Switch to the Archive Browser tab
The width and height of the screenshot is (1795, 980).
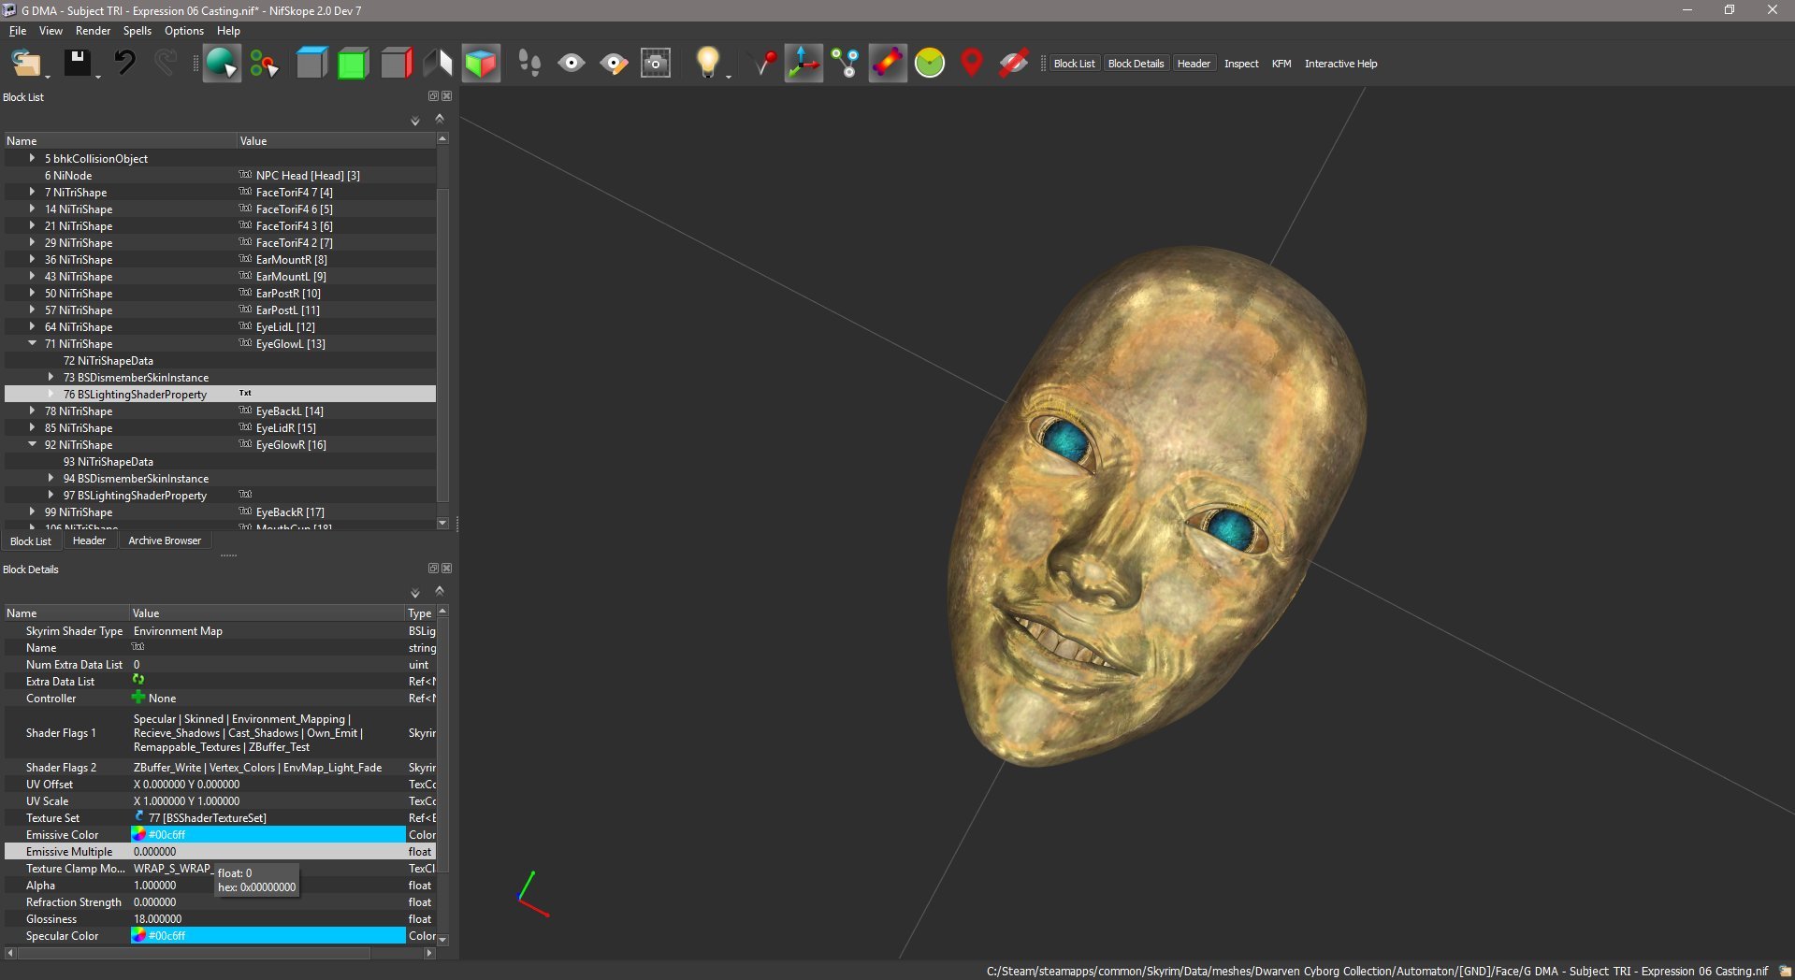click(165, 540)
